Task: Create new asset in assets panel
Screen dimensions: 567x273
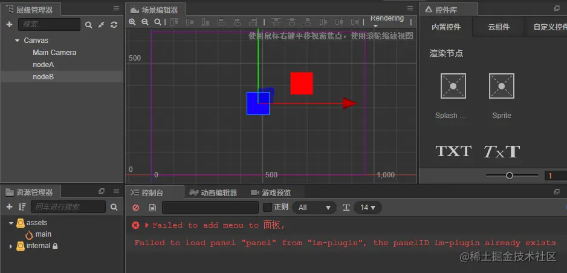Action: coord(10,207)
